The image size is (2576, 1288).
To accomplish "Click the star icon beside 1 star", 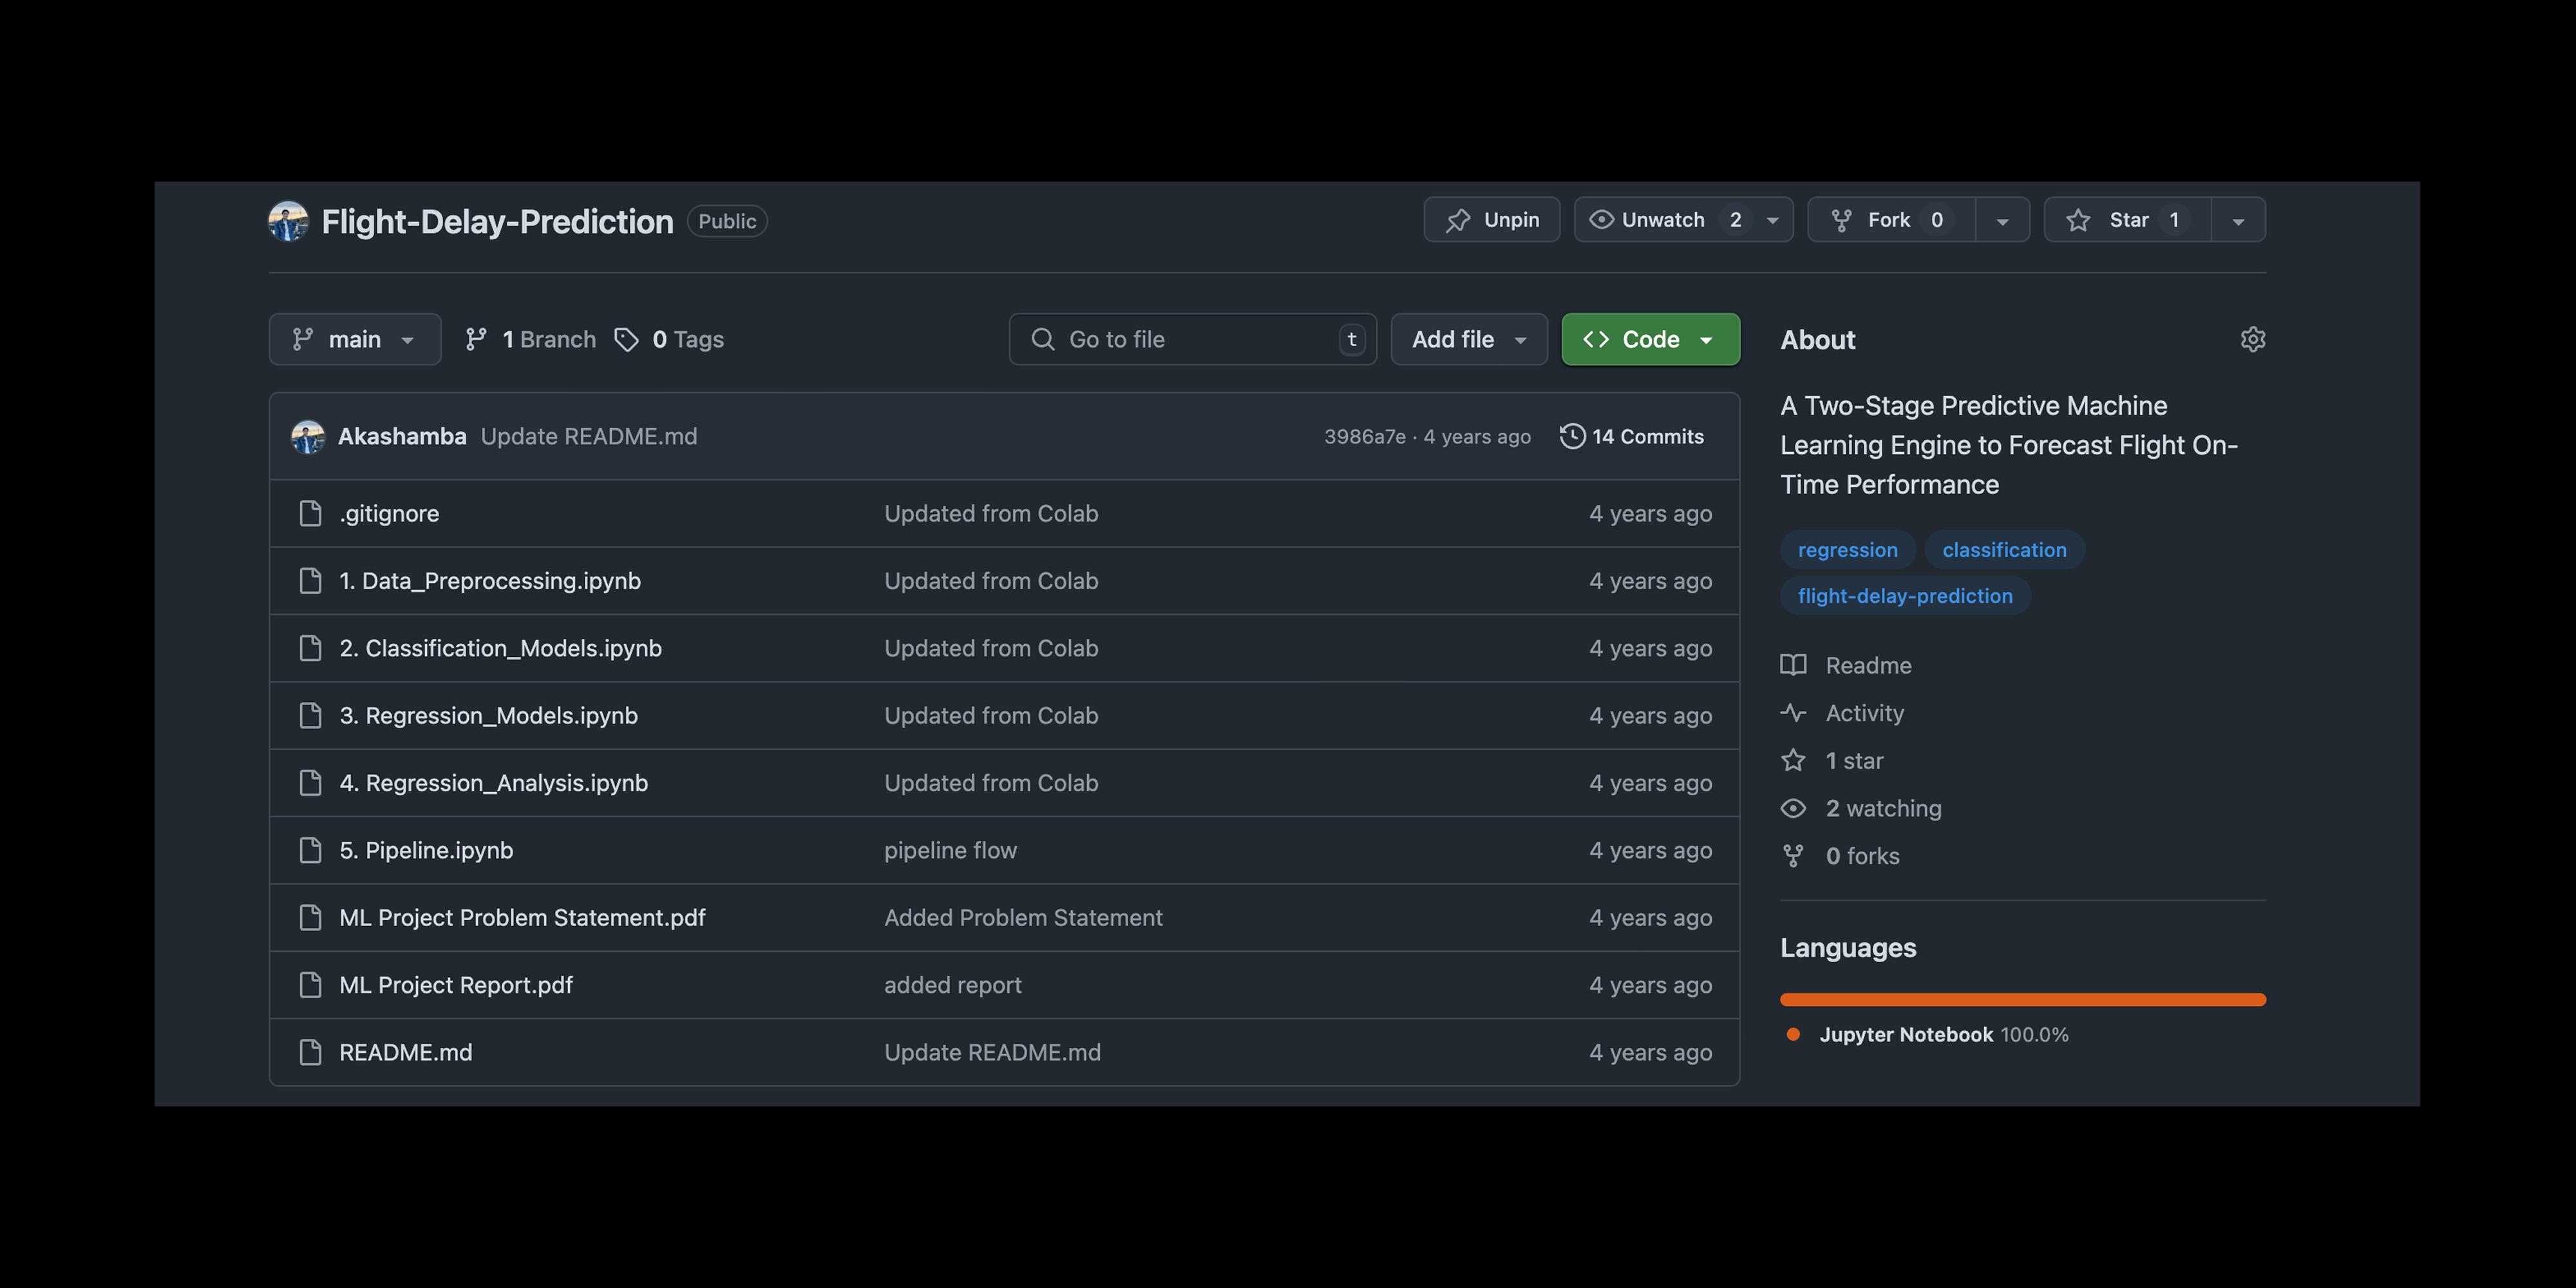I will point(1793,760).
